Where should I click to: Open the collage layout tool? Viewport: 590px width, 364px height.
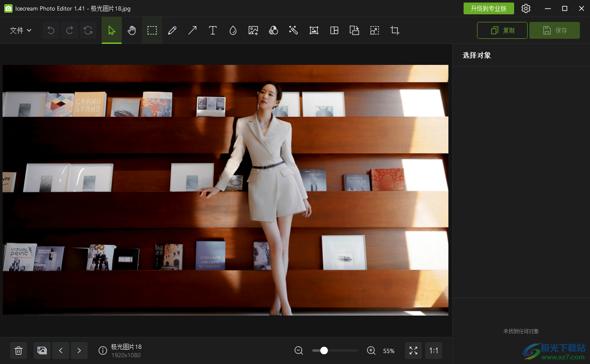pyautogui.click(x=334, y=30)
